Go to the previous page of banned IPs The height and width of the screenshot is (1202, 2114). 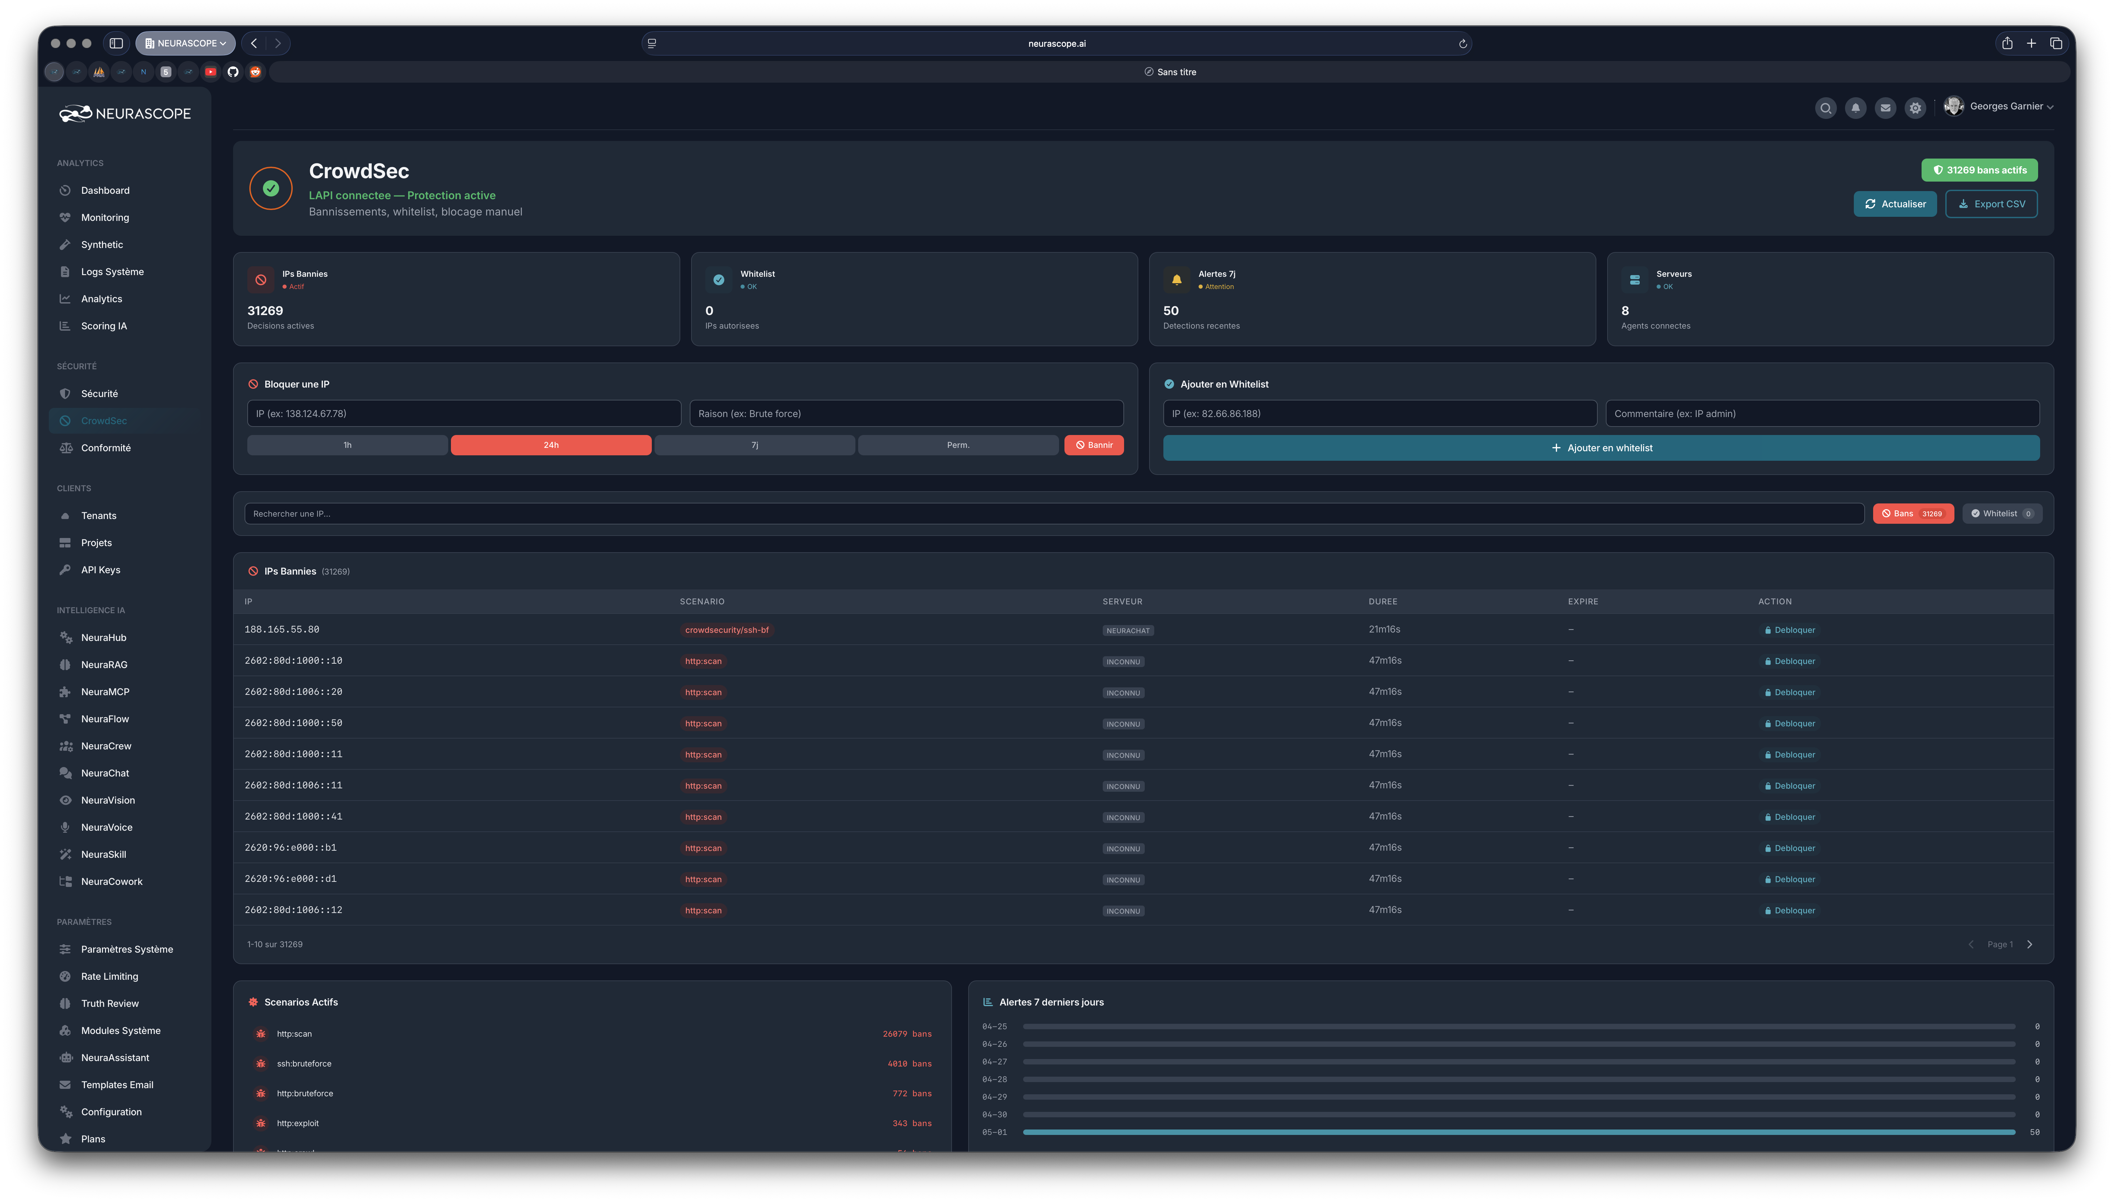pyautogui.click(x=1971, y=945)
